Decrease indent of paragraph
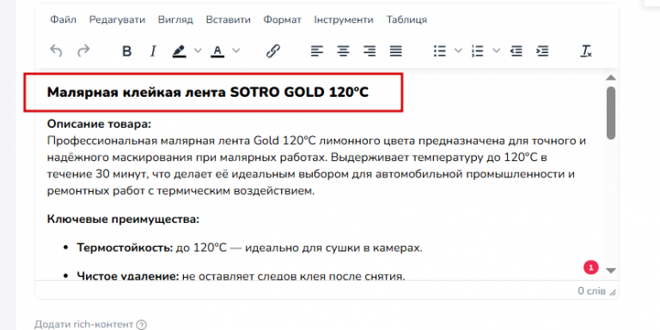 coord(516,51)
